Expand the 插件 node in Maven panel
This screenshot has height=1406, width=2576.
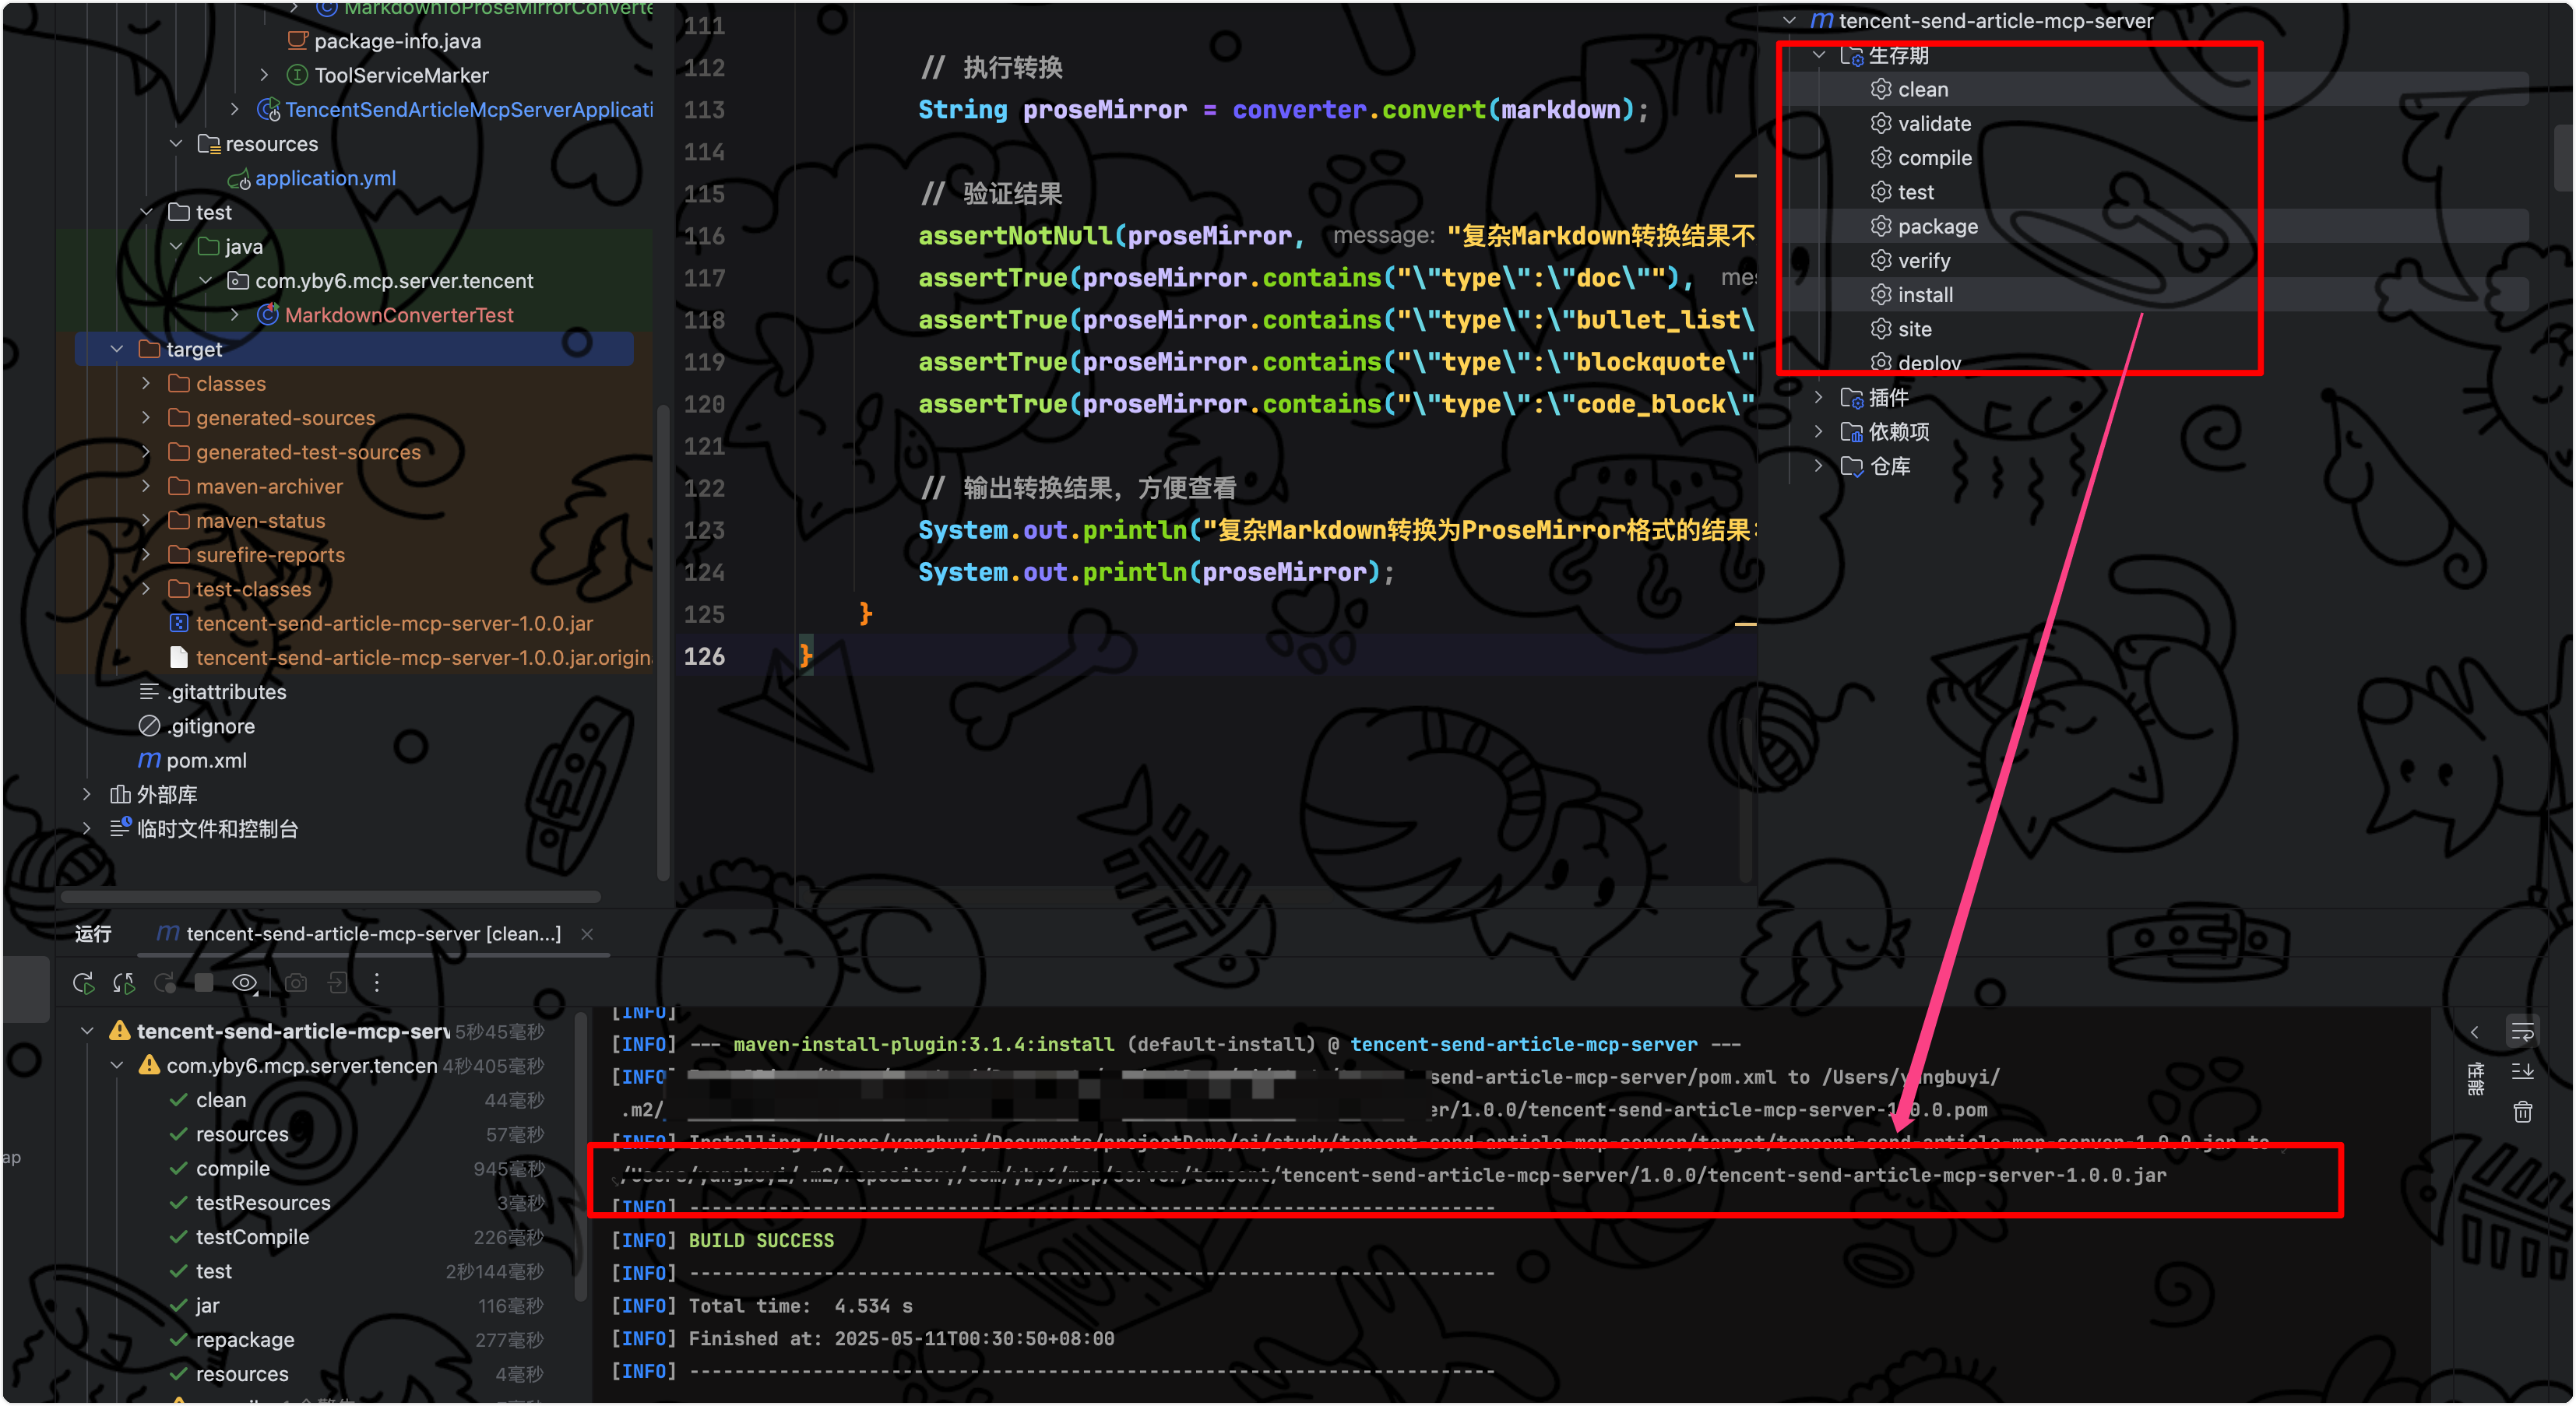click(1818, 398)
